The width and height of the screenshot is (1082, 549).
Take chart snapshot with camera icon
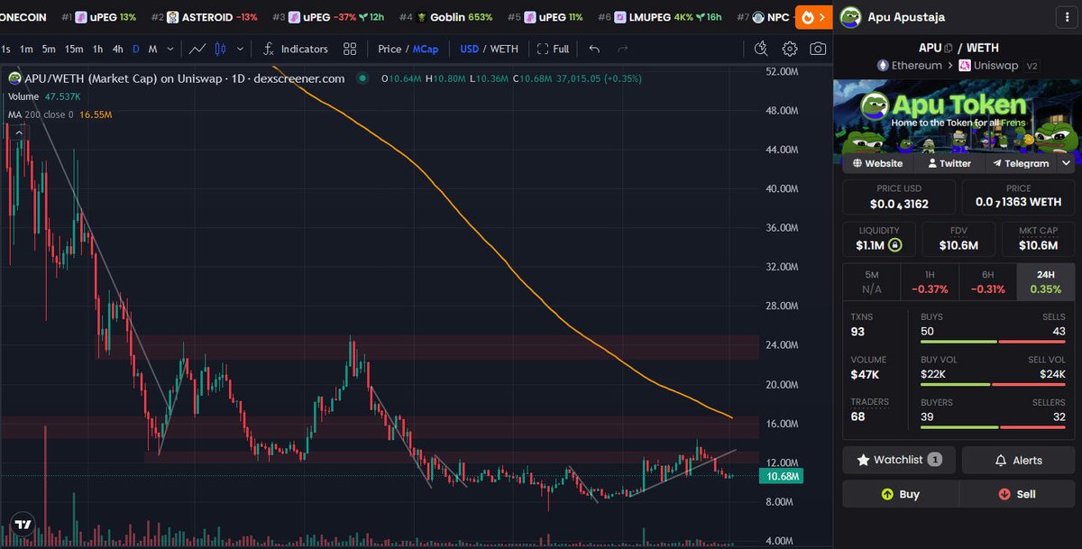818,49
